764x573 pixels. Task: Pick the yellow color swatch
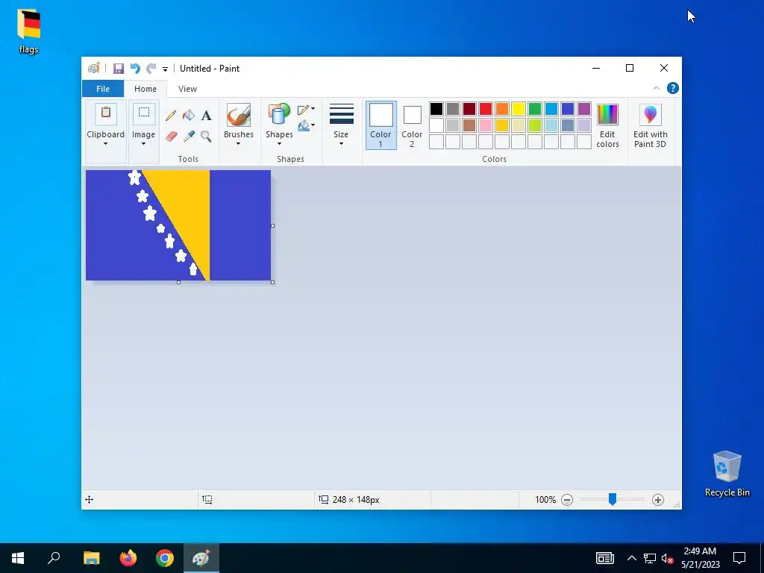click(519, 109)
